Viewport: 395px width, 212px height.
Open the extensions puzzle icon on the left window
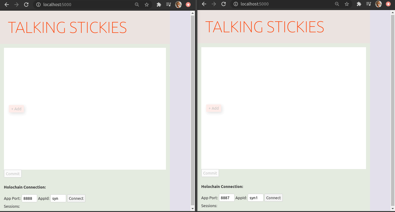click(159, 5)
